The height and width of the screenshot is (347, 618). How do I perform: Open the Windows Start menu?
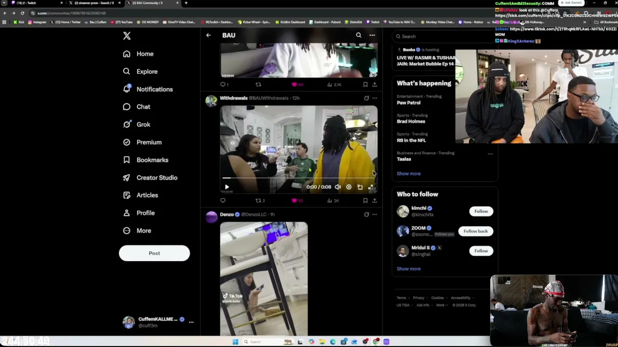[235, 342]
